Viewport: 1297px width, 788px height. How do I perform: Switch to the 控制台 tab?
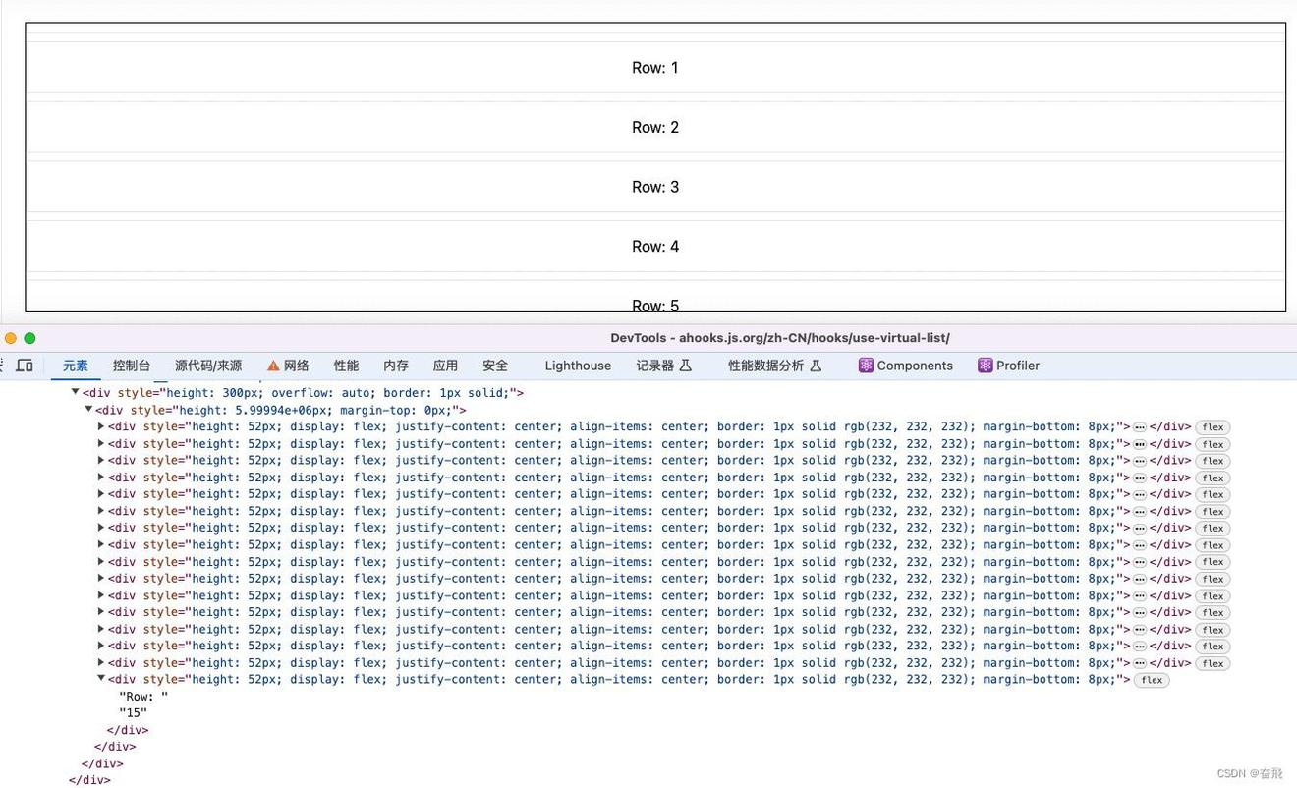(x=132, y=366)
